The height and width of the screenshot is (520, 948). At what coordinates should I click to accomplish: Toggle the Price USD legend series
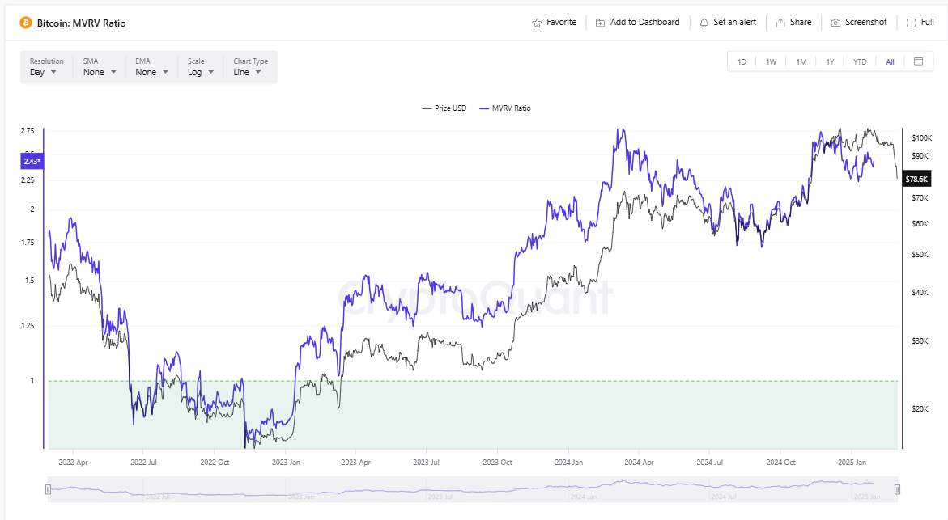pyautogui.click(x=444, y=108)
